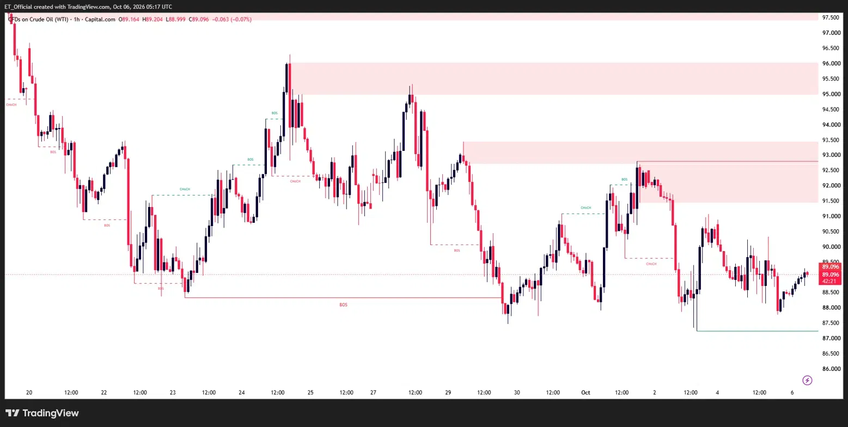Click the change value −0.063 (−0.07%)

[x=231, y=20]
